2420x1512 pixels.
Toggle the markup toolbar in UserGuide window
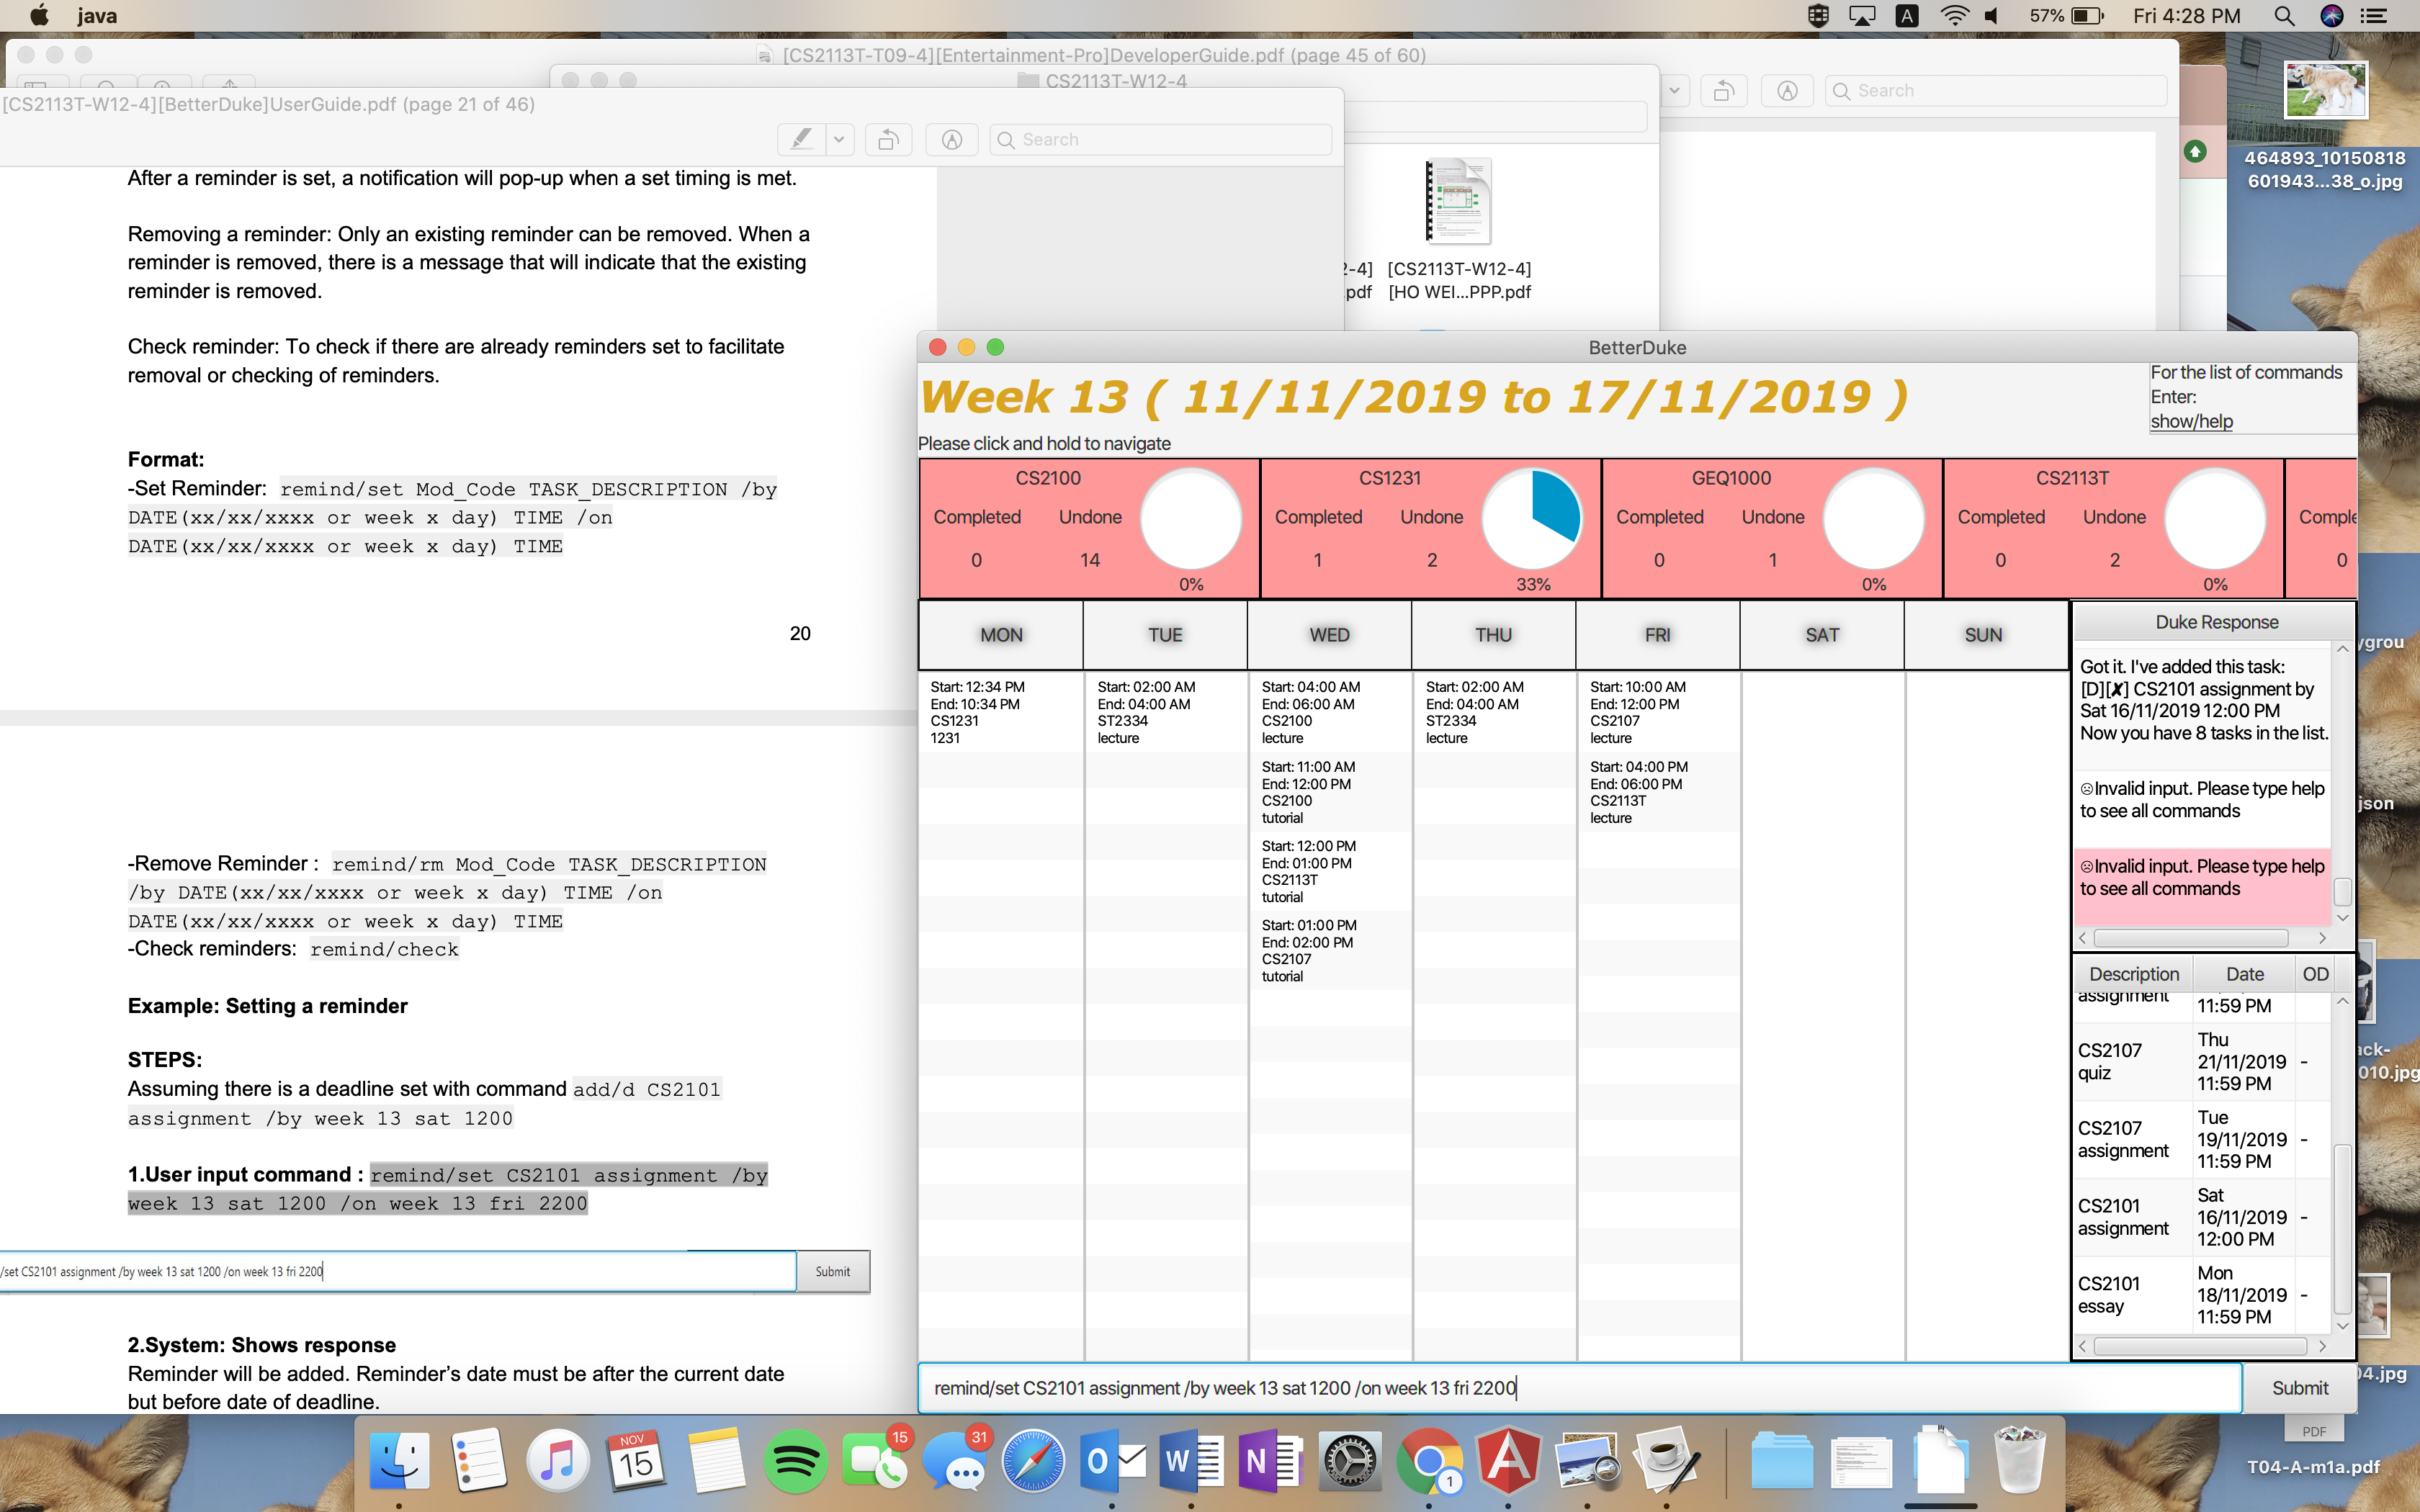coord(951,140)
